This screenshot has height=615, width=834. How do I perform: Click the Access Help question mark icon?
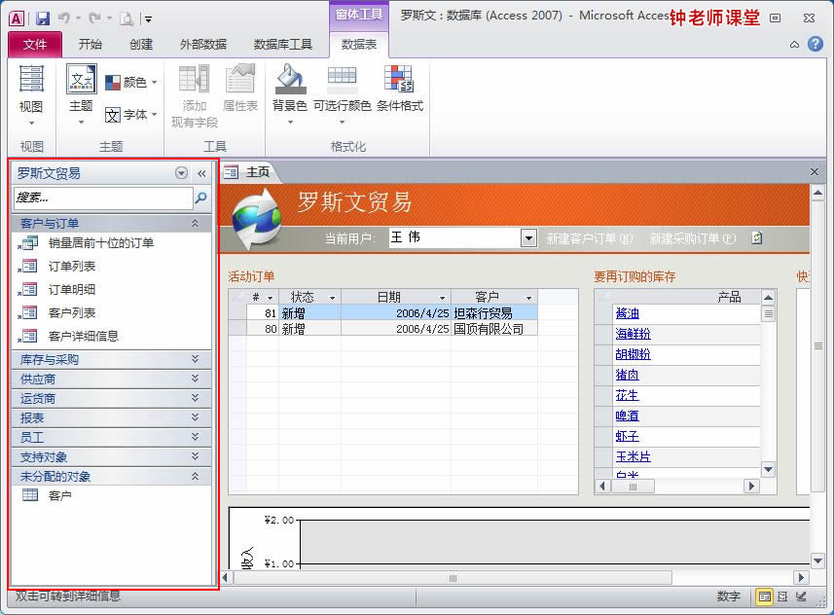816,44
